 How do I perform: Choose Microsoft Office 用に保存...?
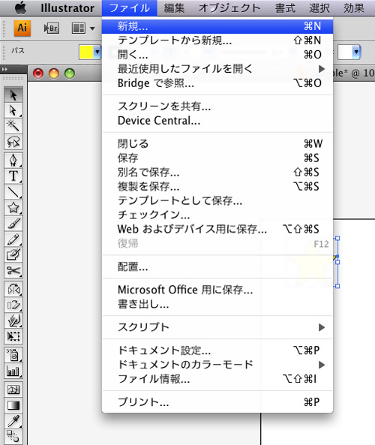click(x=217, y=290)
